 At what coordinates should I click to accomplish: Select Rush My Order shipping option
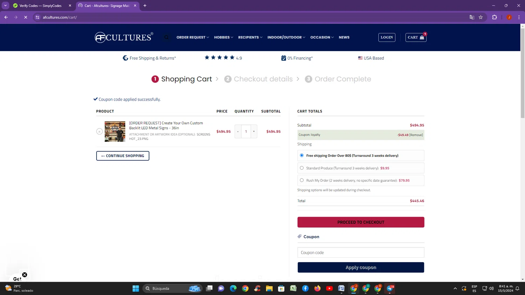click(x=302, y=180)
